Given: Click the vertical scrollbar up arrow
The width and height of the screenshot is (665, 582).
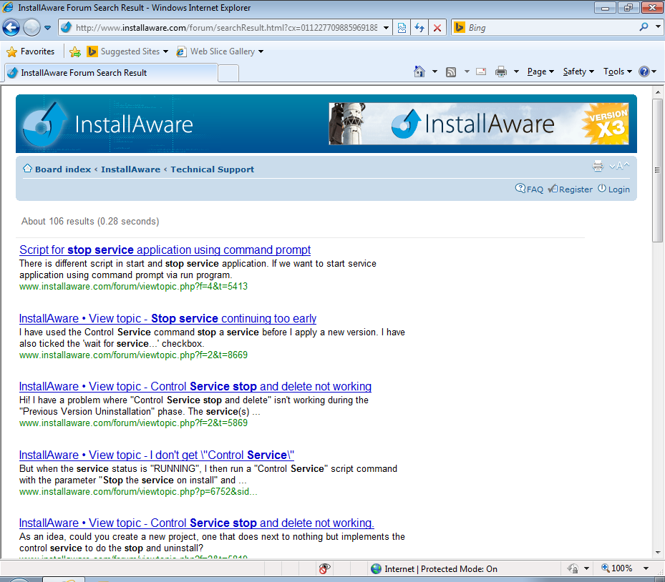Looking at the screenshot, I should pos(658,92).
